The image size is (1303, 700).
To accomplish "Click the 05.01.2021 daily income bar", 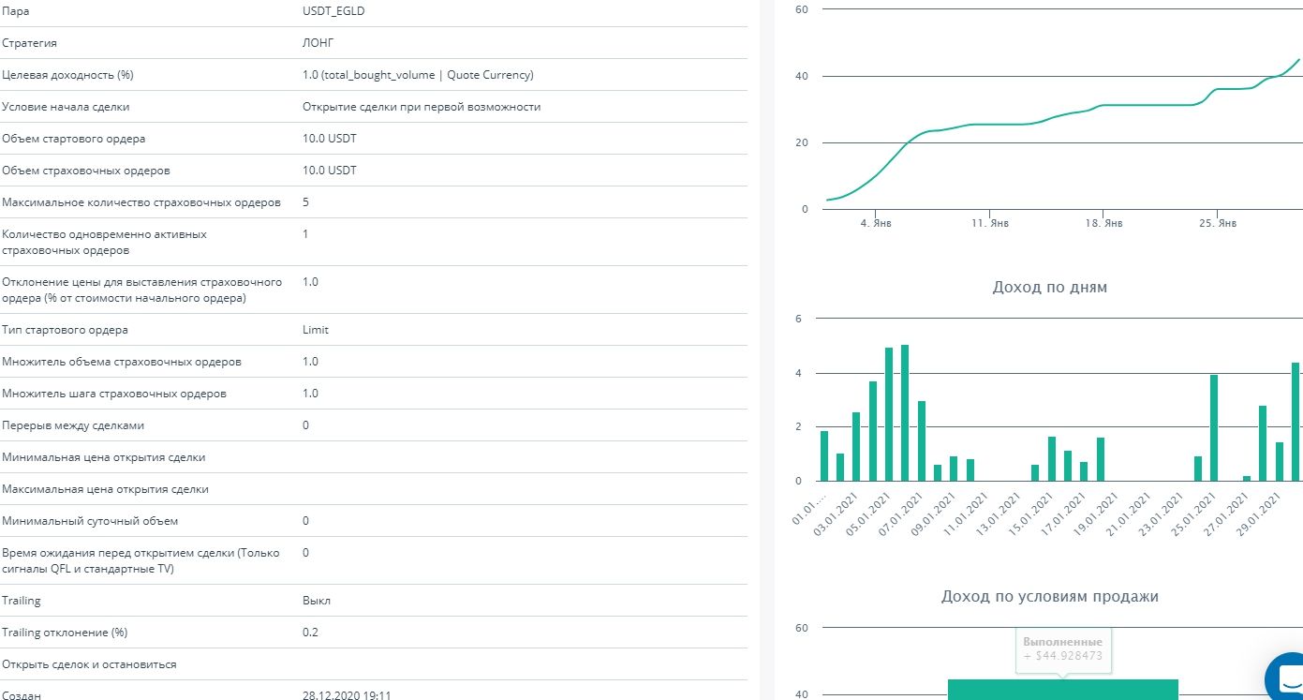I will tap(889, 414).
